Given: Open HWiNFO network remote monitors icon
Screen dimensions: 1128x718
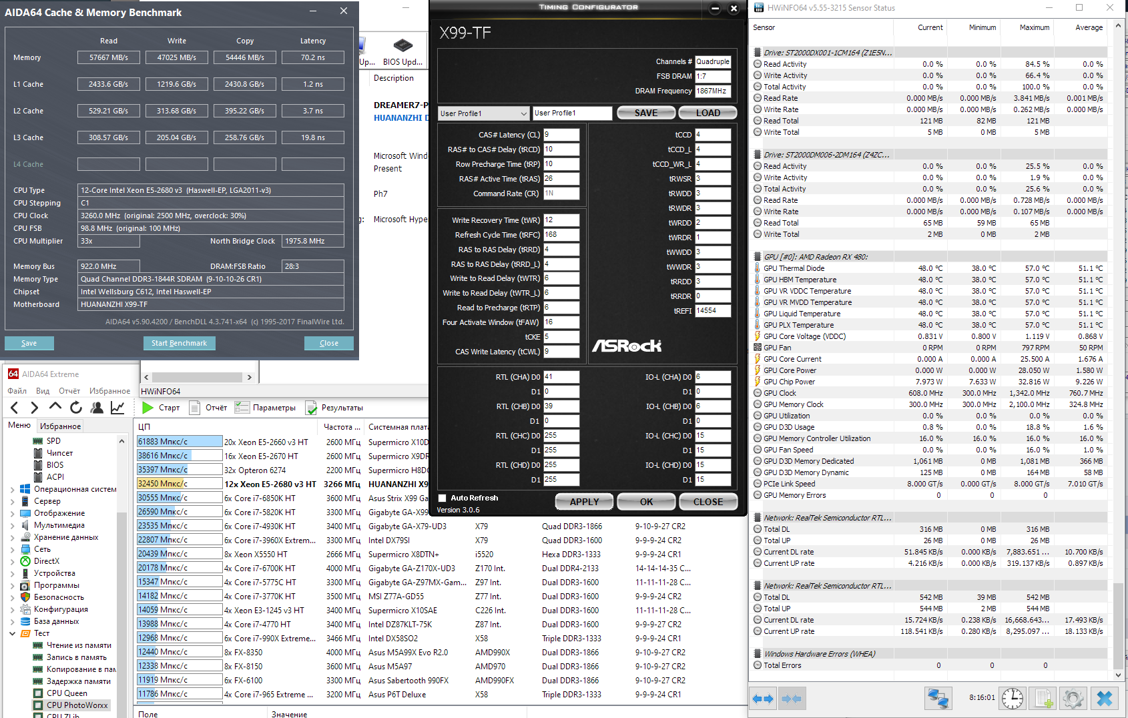Looking at the screenshot, I should [938, 699].
